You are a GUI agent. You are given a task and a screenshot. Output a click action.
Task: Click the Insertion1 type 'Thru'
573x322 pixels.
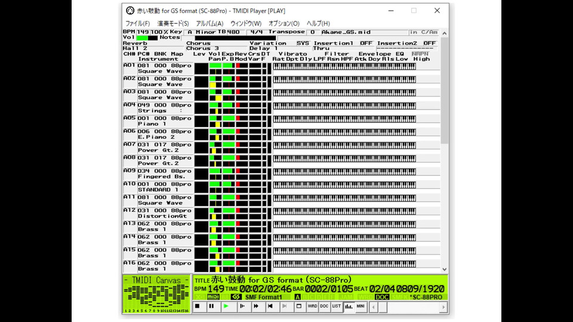click(x=321, y=48)
